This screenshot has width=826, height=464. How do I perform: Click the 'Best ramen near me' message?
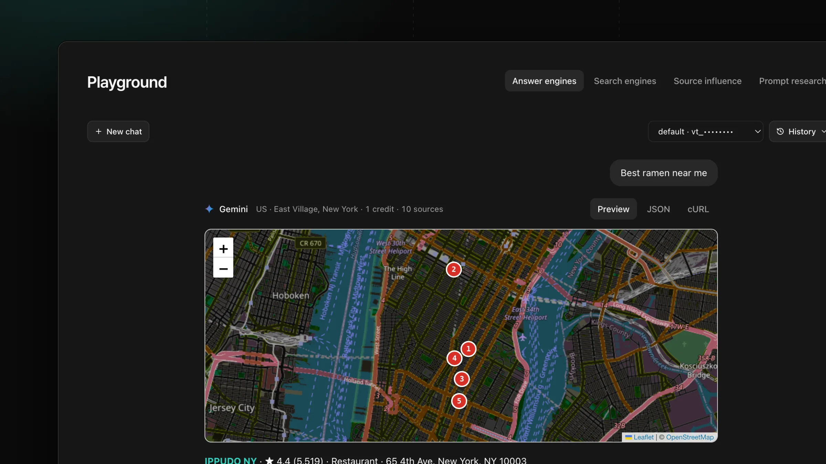(664, 173)
